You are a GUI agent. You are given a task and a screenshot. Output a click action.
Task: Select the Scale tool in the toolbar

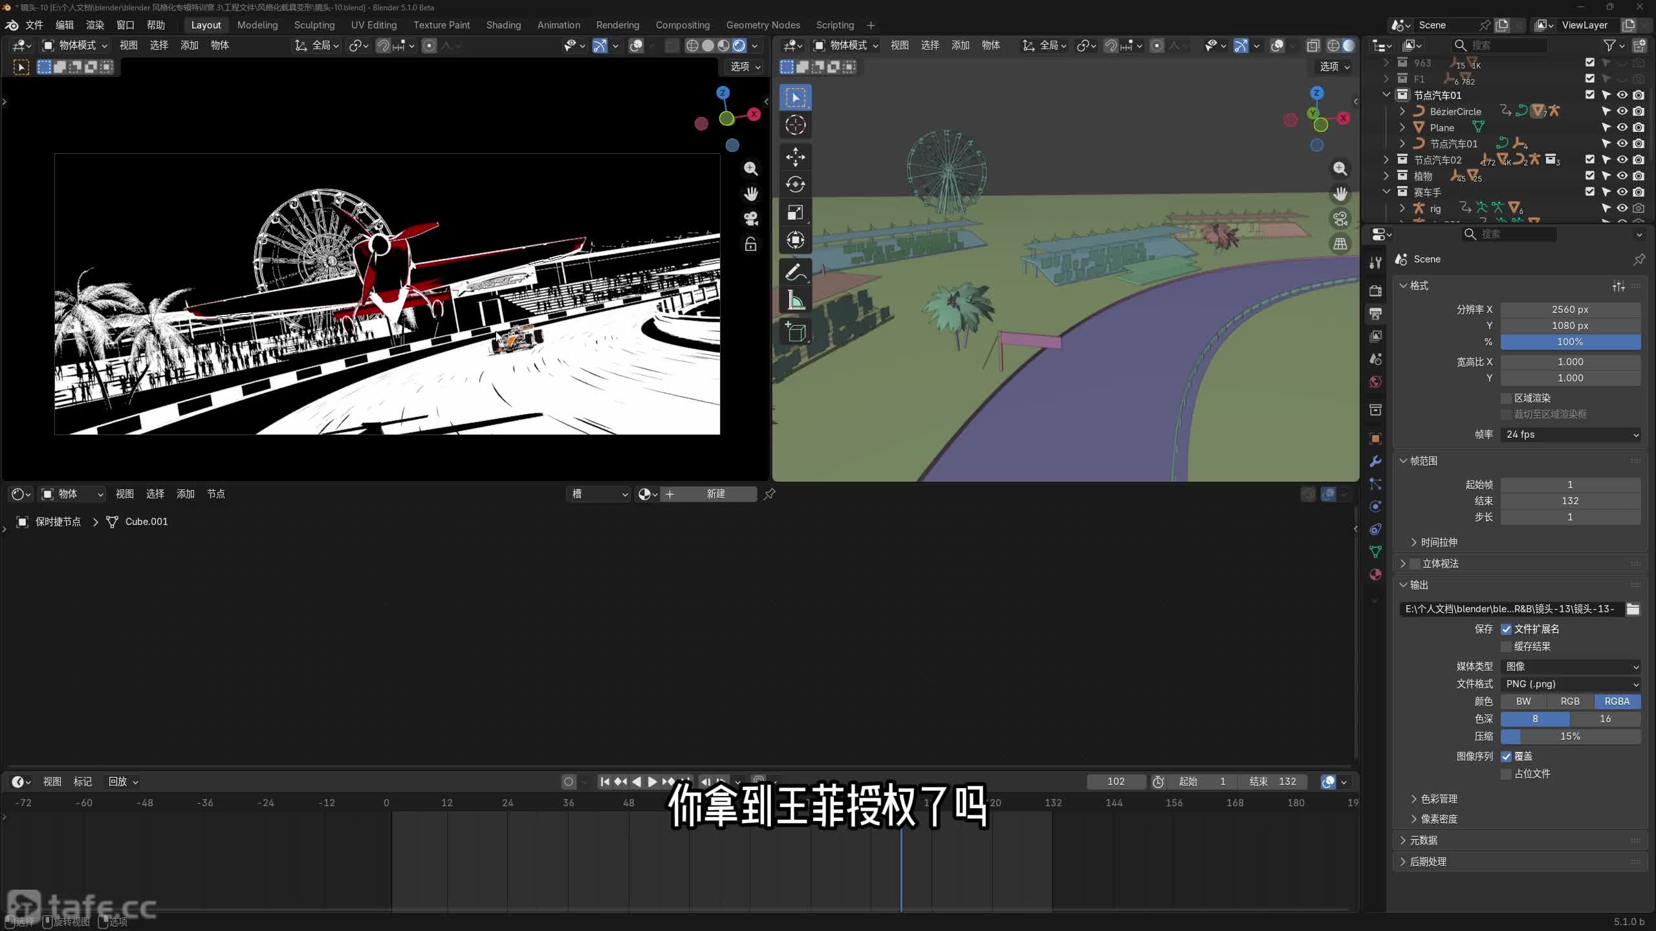click(795, 213)
